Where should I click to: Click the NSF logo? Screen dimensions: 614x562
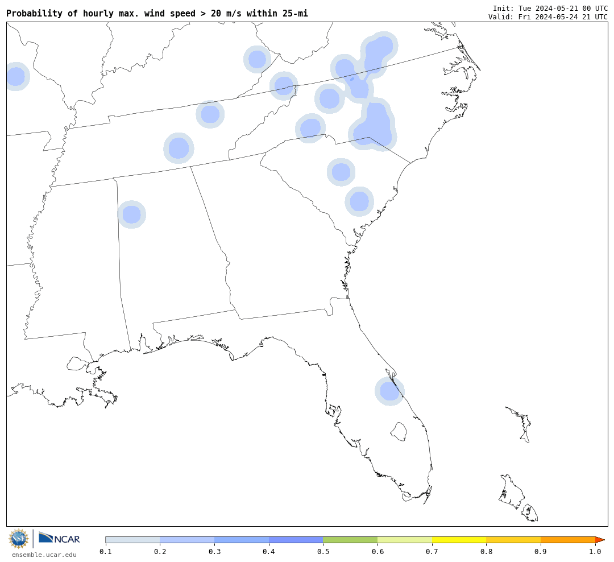[x=18, y=539]
